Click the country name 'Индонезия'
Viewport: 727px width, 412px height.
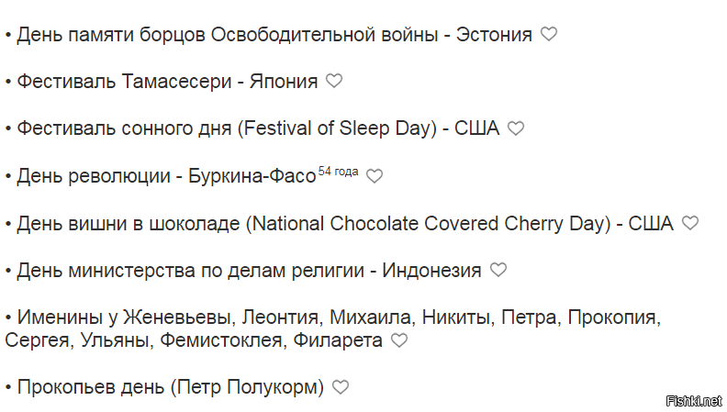(x=431, y=271)
